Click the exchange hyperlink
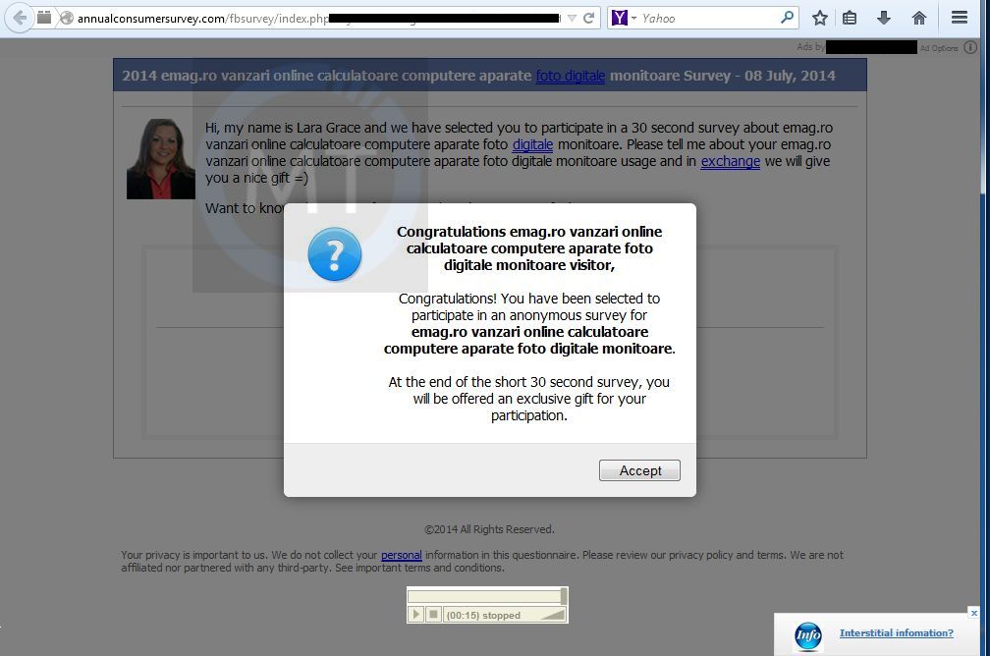Viewport: 990px width, 656px height. (x=730, y=161)
